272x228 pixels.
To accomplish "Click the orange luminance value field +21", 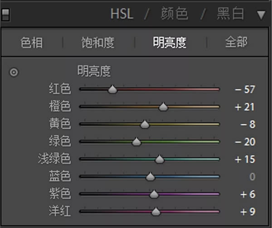I will pos(245,107).
